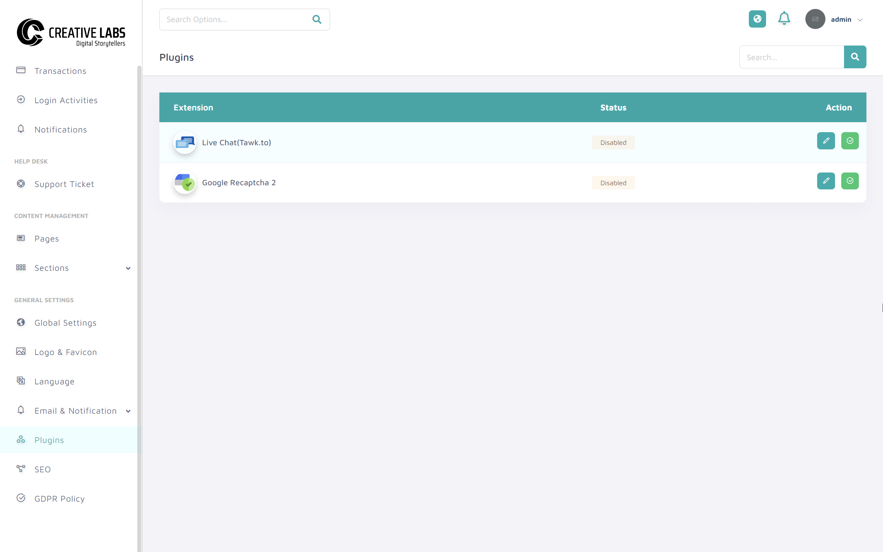
Task: Open the Transactions section via card icon
Action: [21, 70]
